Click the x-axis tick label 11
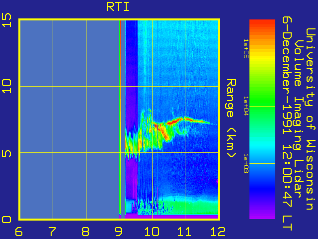 pyautogui.click(x=184, y=232)
